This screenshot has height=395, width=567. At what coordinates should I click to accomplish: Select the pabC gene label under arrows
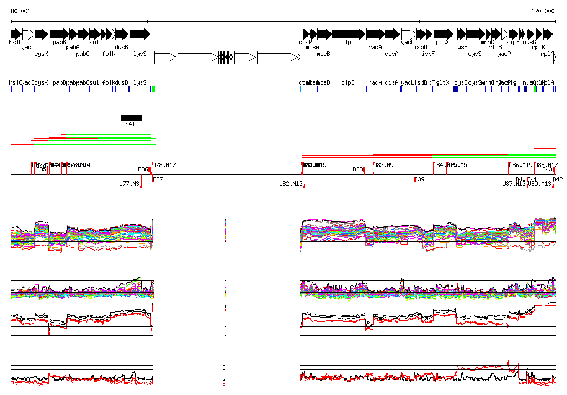point(83,54)
